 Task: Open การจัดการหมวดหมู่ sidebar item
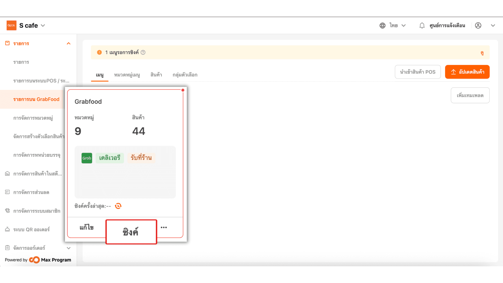coord(33,118)
